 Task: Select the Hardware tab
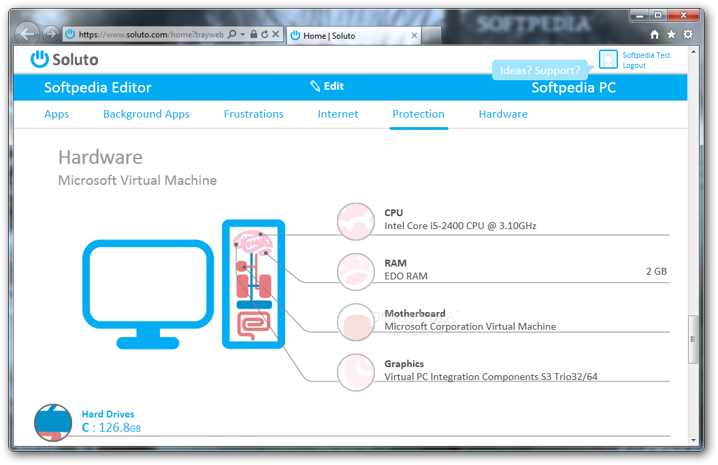[x=503, y=114]
